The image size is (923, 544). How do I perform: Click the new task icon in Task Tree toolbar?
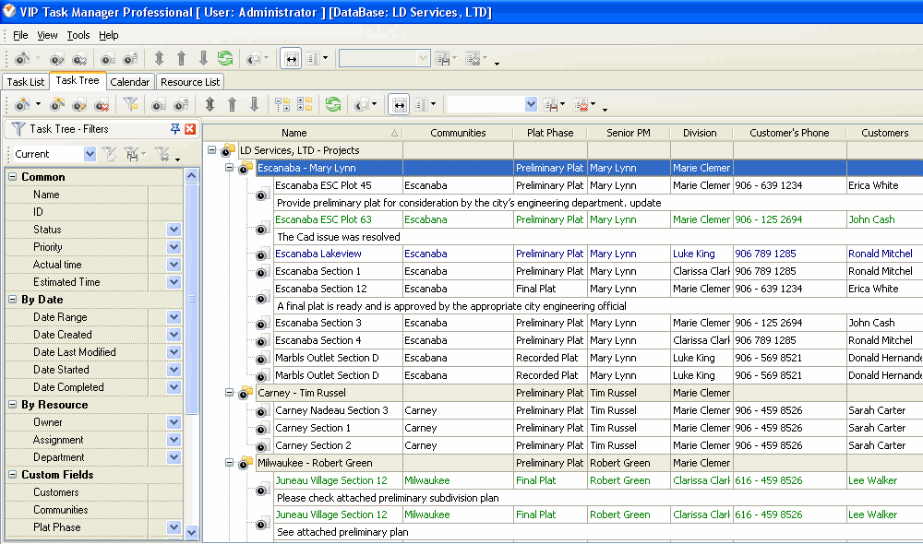tap(20, 105)
